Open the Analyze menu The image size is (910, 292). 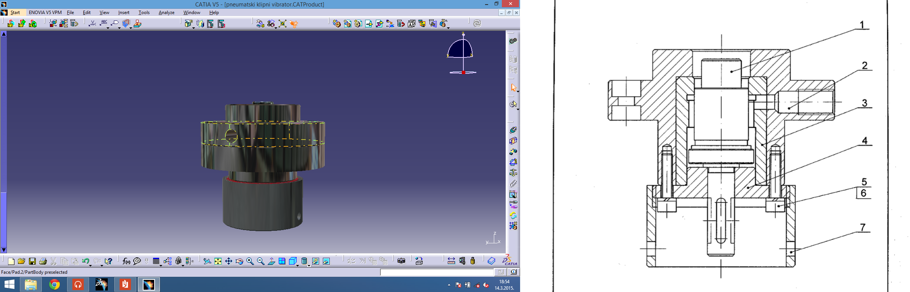point(166,13)
